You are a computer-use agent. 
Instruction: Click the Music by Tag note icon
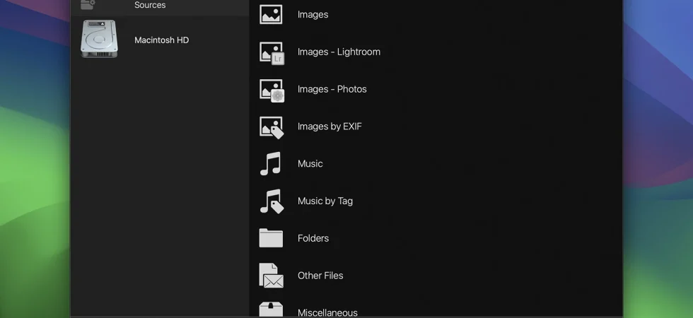[272, 201]
